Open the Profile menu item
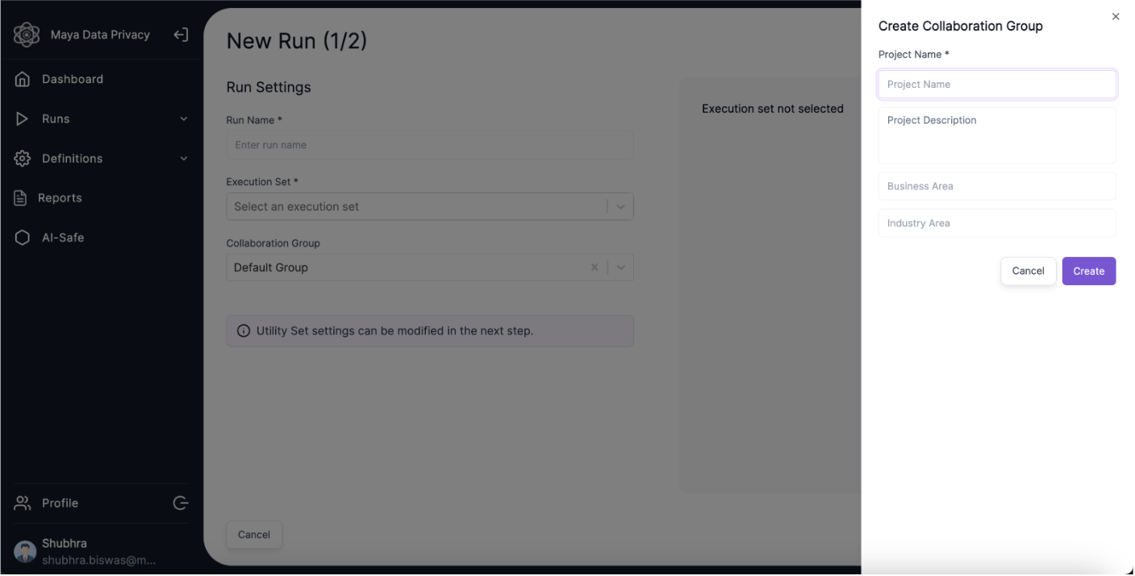 (x=60, y=503)
